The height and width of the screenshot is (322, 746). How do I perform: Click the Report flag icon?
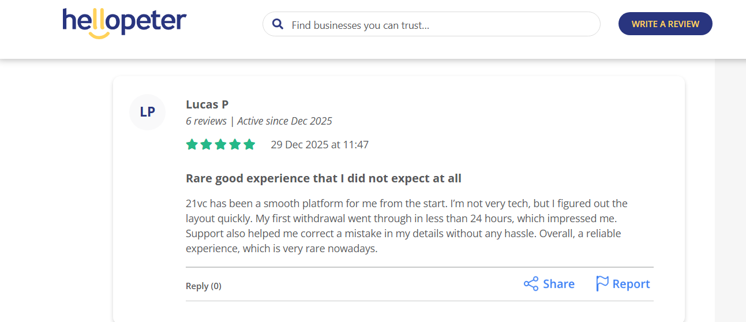coord(602,284)
